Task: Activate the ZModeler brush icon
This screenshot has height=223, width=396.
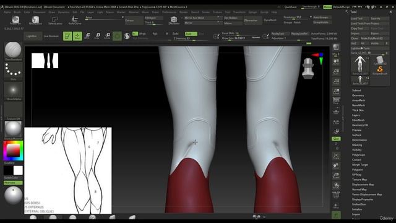Action: tap(174, 20)
